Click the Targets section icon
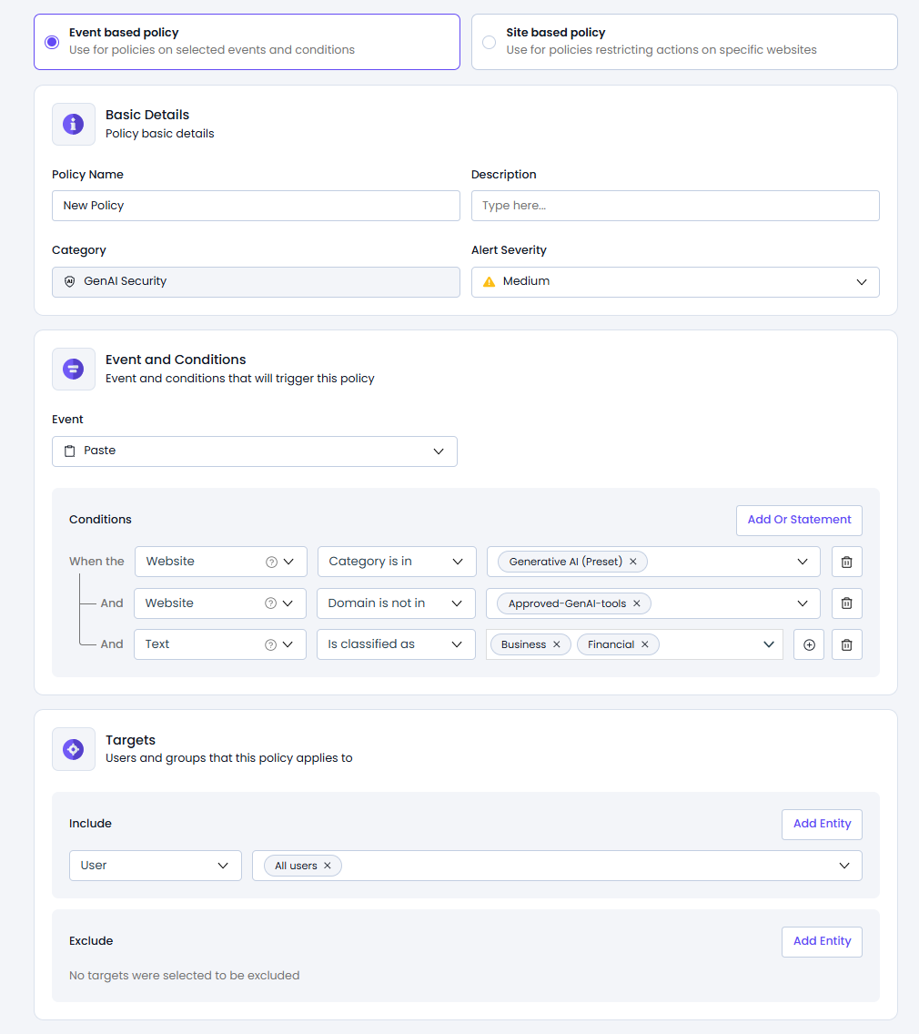Image resolution: width=919 pixels, height=1034 pixels. (73, 749)
